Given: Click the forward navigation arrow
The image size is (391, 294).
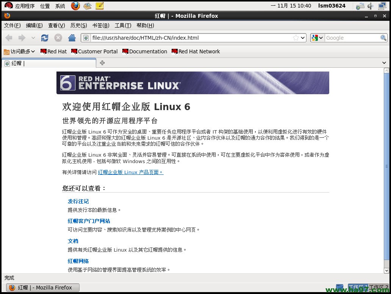Looking at the screenshot, I should (22, 38).
